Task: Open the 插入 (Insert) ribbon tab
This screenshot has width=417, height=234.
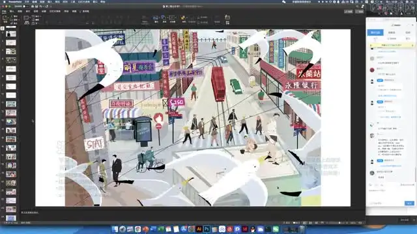Action: coord(12,12)
